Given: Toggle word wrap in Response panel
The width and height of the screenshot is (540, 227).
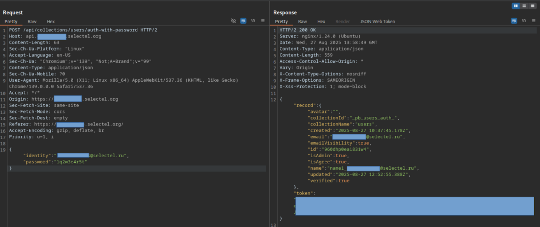Looking at the screenshot, I should coord(514,21).
